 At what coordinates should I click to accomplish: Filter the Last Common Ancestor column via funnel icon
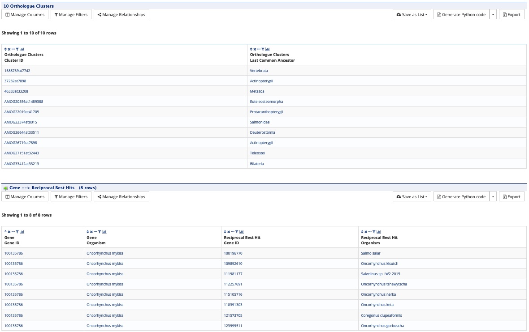click(263, 49)
